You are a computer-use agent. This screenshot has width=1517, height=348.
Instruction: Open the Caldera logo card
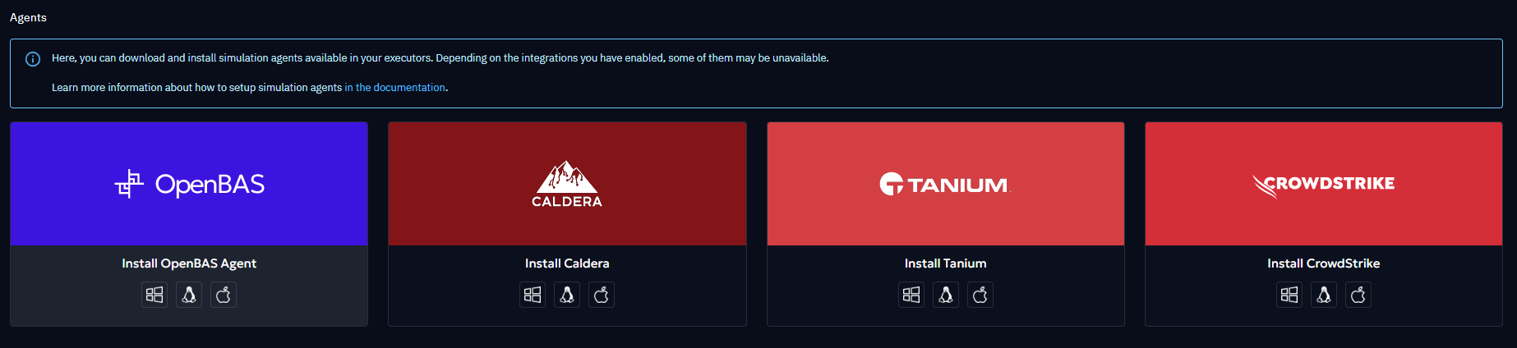pos(567,184)
